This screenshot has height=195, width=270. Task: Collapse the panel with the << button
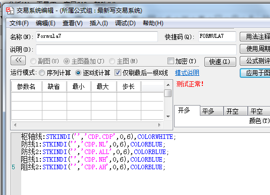(x=18, y=60)
